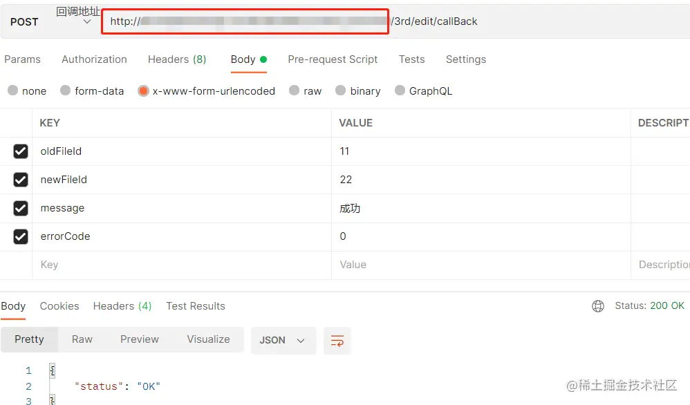
Task: Uncheck the oldFileId parameter row
Action: [x=20, y=151]
